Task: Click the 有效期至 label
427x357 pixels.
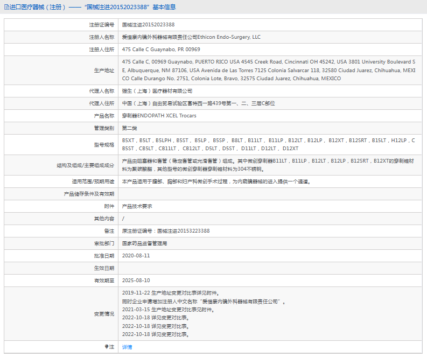Action: [x=104, y=281]
